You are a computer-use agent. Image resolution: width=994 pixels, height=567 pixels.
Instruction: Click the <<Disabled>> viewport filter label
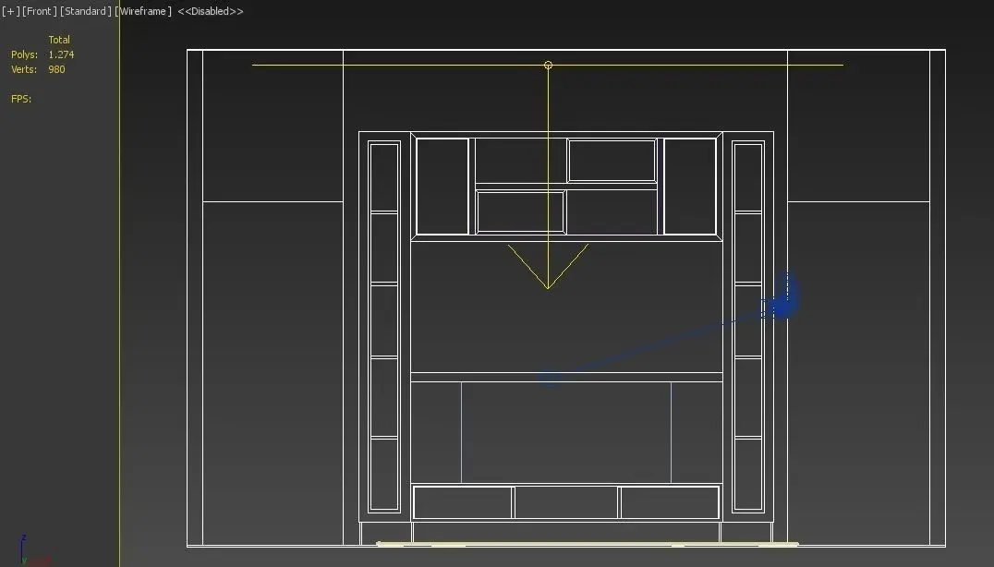(211, 11)
